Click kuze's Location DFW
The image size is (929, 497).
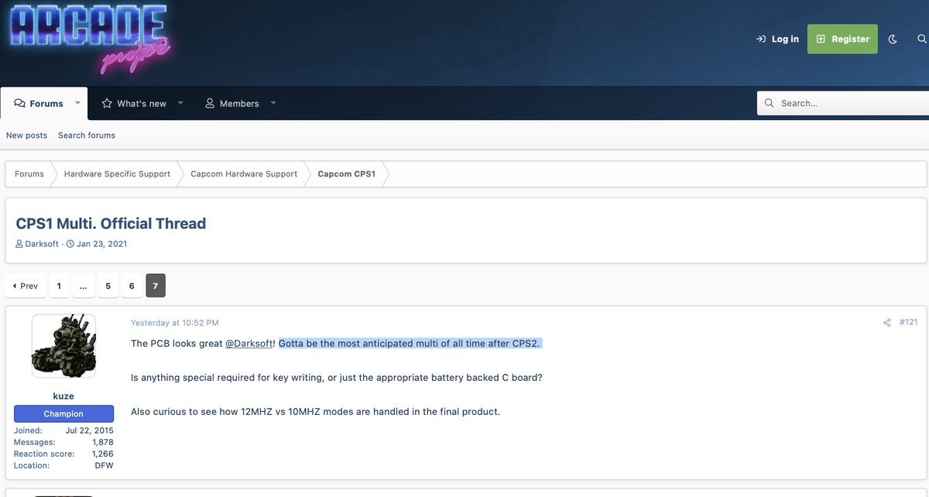[105, 465]
